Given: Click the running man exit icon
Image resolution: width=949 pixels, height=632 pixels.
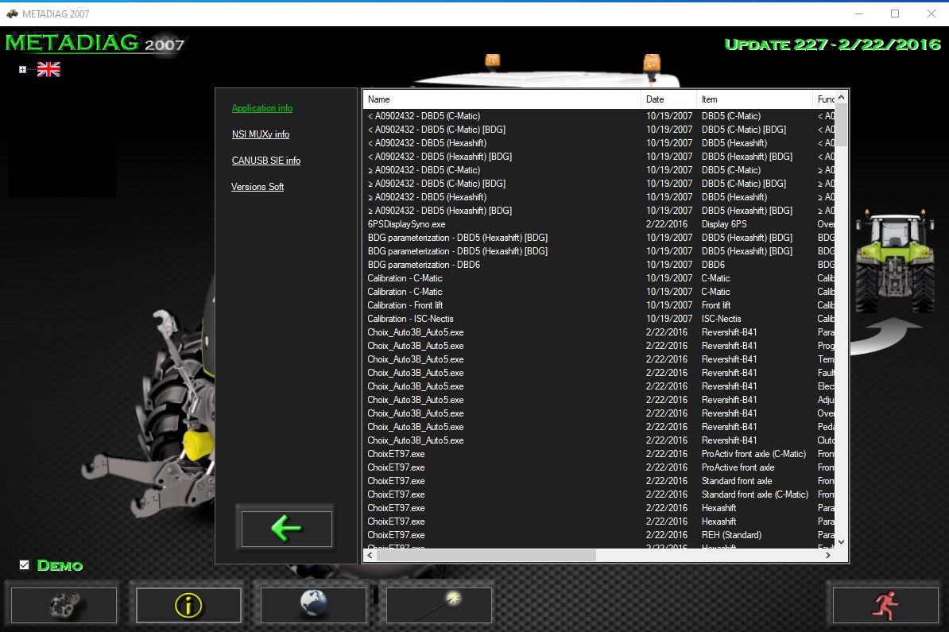Looking at the screenshot, I should click(x=885, y=604).
